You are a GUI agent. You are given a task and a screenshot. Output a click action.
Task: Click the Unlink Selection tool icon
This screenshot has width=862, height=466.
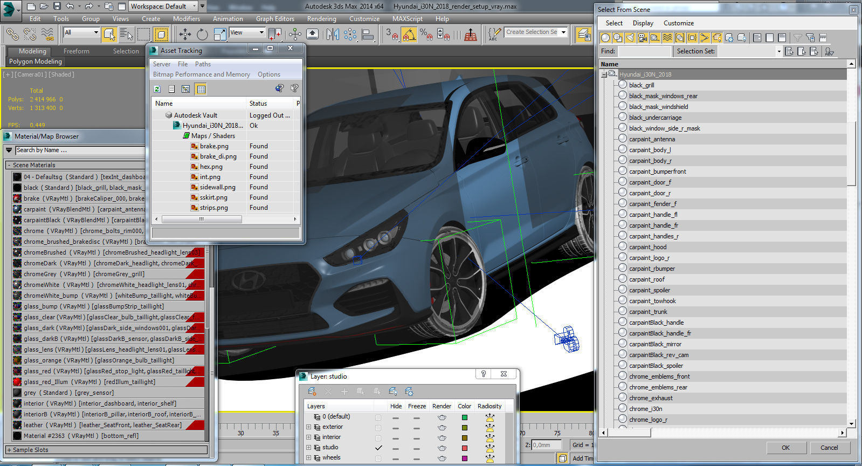(30, 34)
